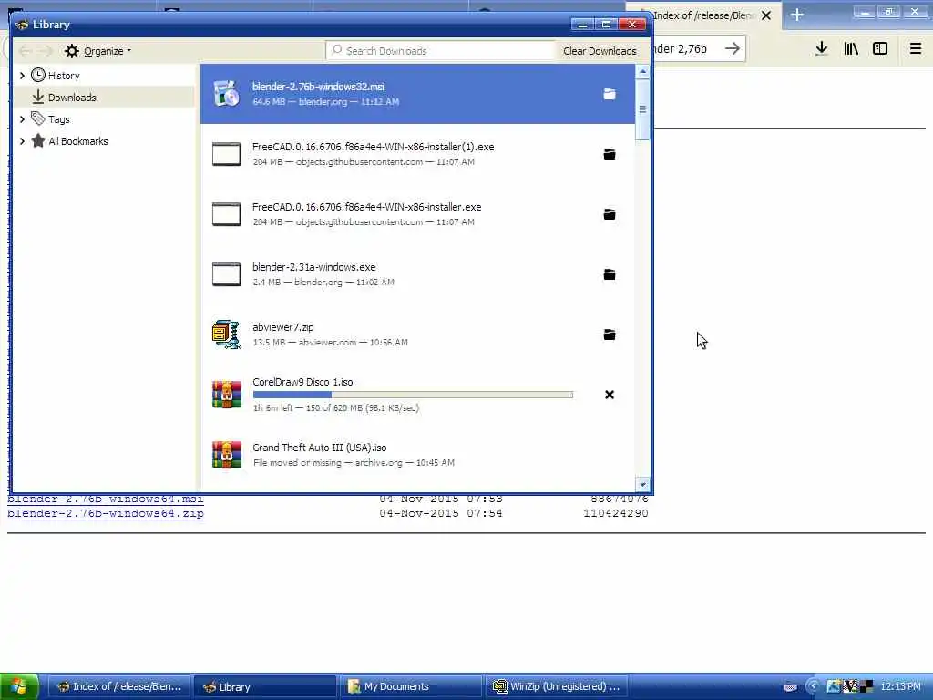Select the blender-2.31a-windows.exe entry name

[x=314, y=267]
